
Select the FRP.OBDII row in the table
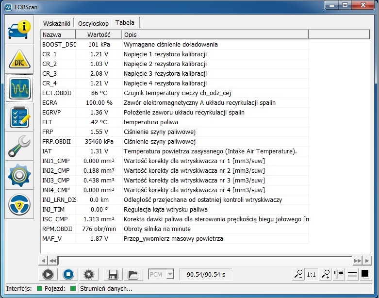pos(56,142)
